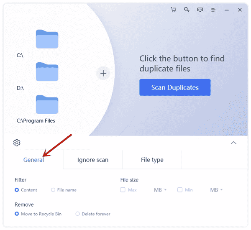Switch to the File type tab
251x230 pixels.
coord(152,160)
